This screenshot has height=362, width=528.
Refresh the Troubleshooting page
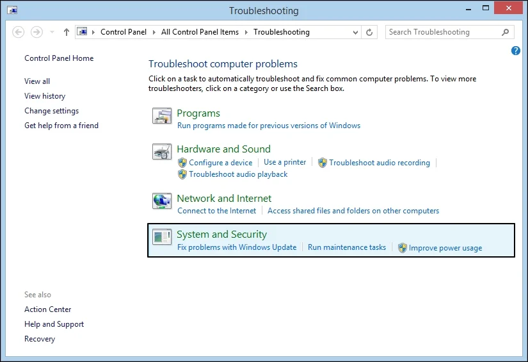(x=369, y=33)
